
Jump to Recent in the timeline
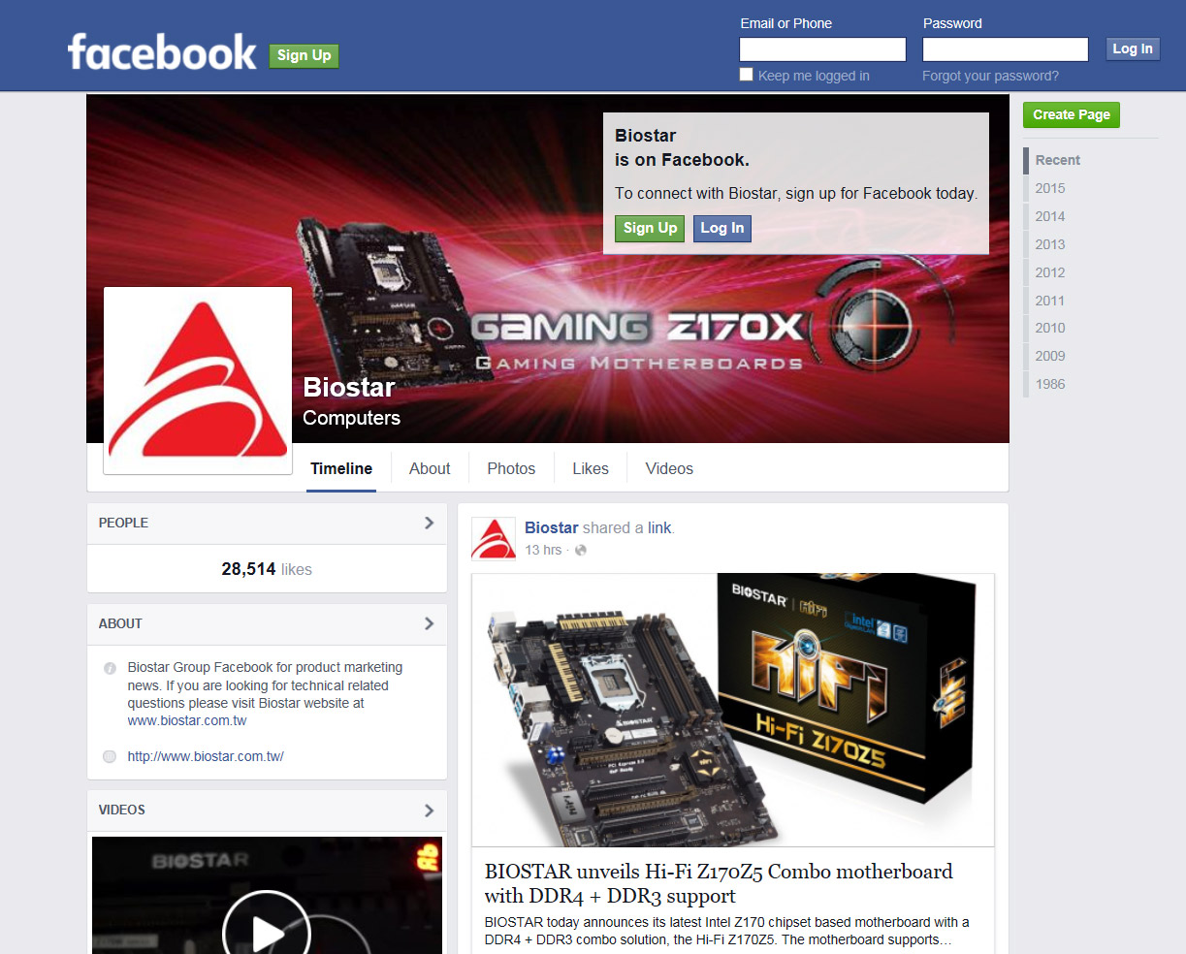(1057, 161)
